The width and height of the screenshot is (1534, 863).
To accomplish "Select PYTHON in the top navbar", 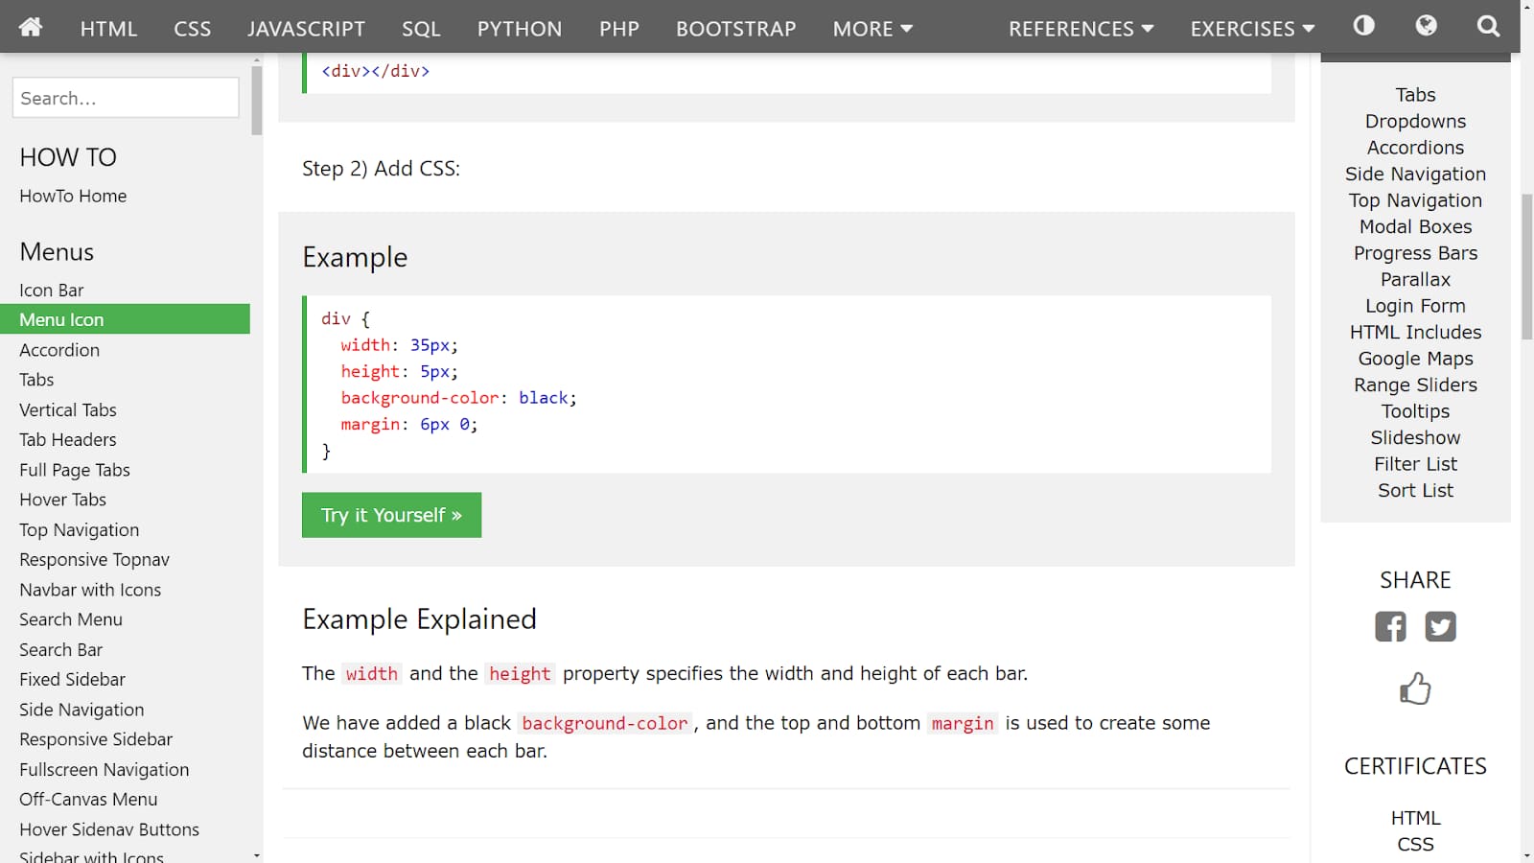I will pos(520,29).
